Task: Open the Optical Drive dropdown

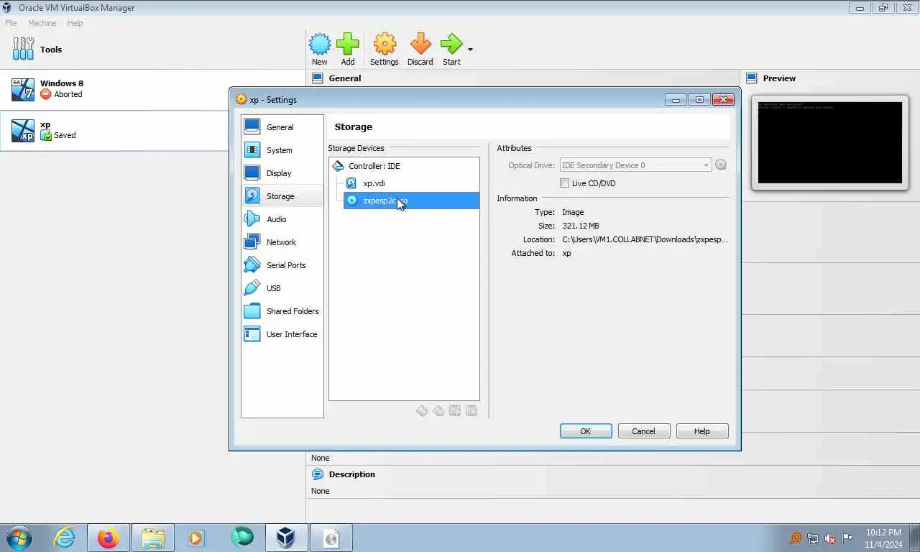Action: click(635, 165)
